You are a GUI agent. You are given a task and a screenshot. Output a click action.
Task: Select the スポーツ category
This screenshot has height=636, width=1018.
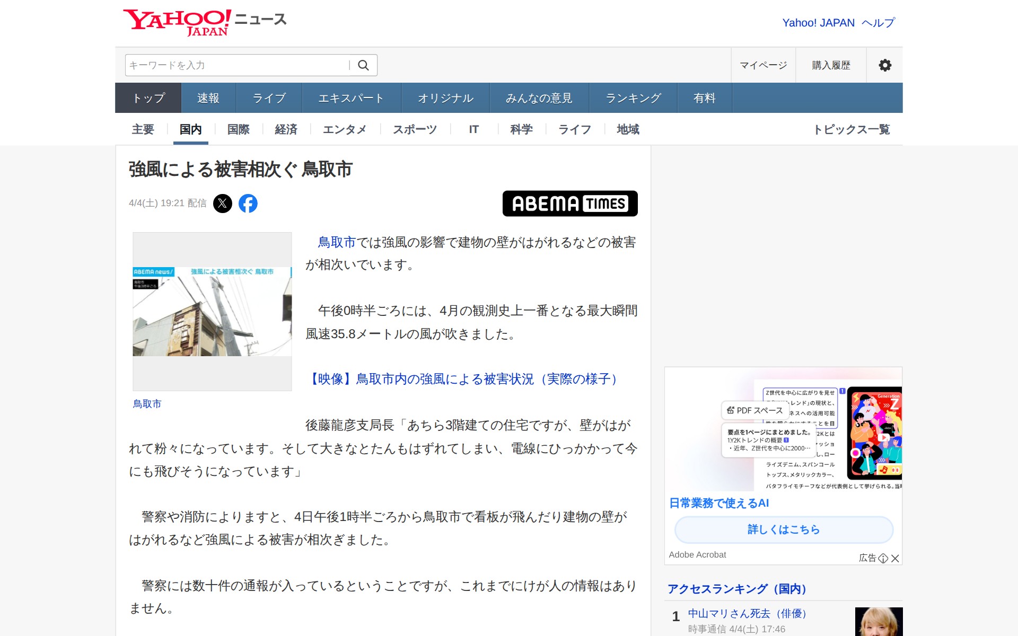pos(415,129)
